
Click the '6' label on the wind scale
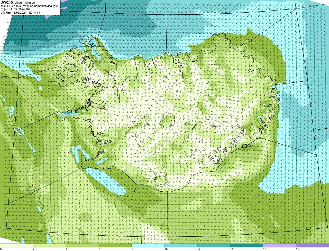click(99, 249)
